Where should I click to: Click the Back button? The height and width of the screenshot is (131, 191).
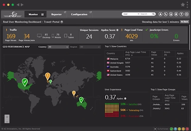(x=185, y=22)
